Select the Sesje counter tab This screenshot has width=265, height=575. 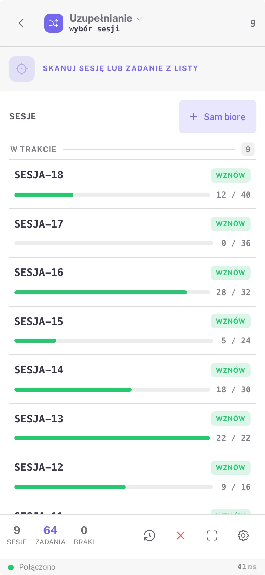pyautogui.click(x=17, y=535)
